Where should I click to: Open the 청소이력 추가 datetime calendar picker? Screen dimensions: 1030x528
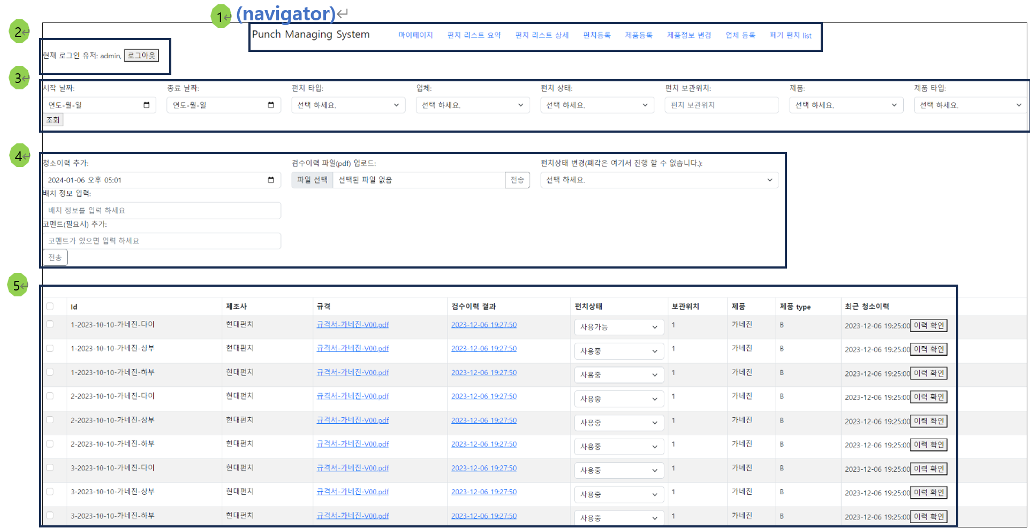tap(270, 180)
